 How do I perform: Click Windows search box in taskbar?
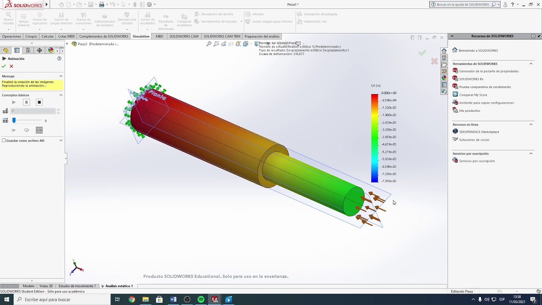(63, 299)
